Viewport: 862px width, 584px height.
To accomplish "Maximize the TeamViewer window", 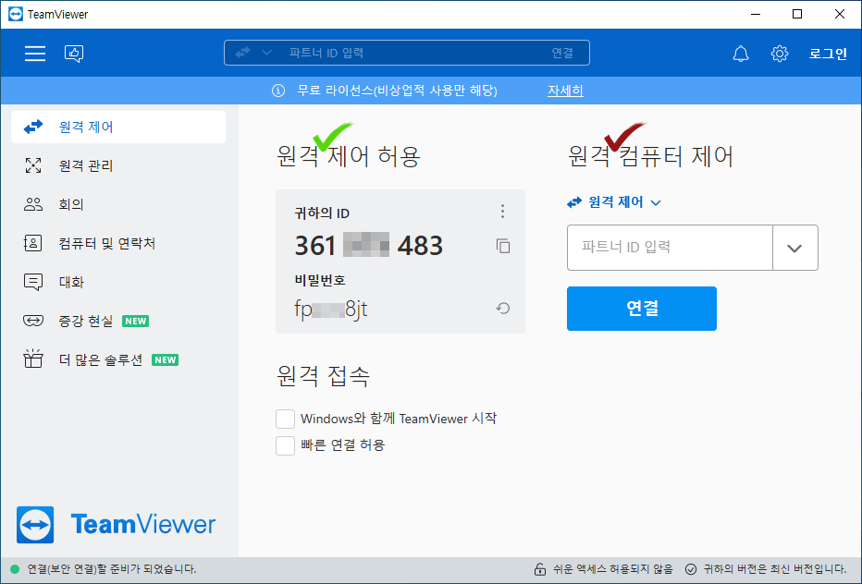I will click(x=797, y=14).
